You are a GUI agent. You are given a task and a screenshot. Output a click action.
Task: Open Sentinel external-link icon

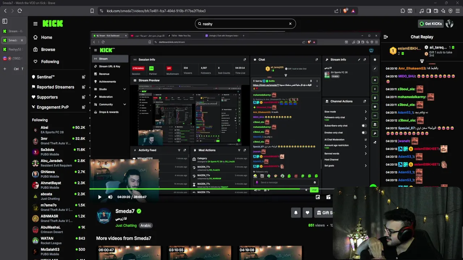click(84, 77)
